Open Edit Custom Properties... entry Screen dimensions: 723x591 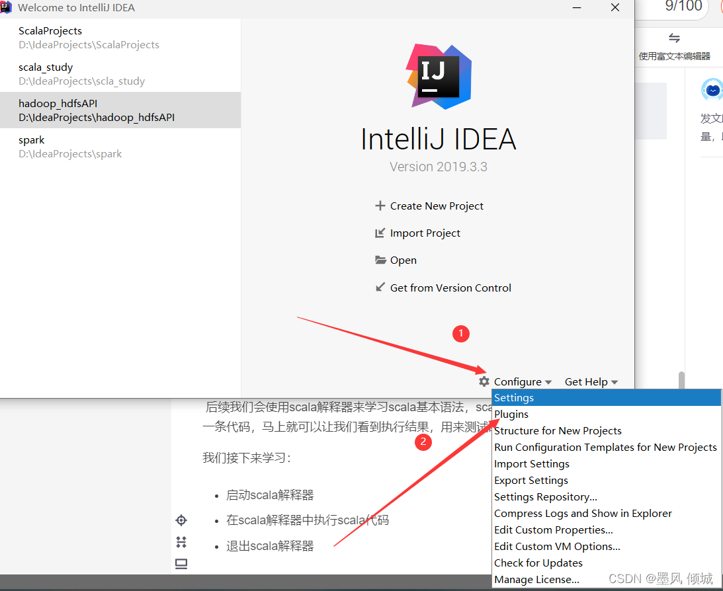click(x=607, y=530)
